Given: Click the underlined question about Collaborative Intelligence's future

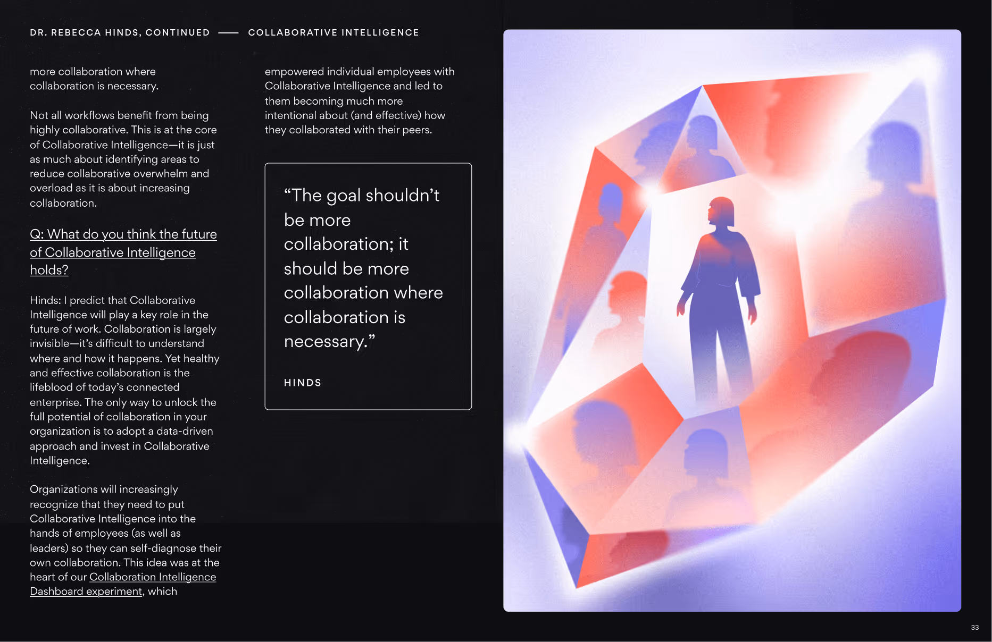Looking at the screenshot, I should pyautogui.click(x=123, y=252).
